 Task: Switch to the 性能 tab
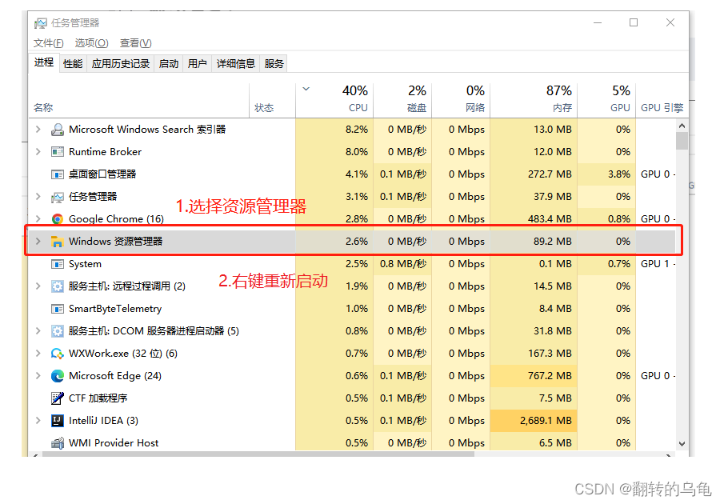[x=73, y=64]
